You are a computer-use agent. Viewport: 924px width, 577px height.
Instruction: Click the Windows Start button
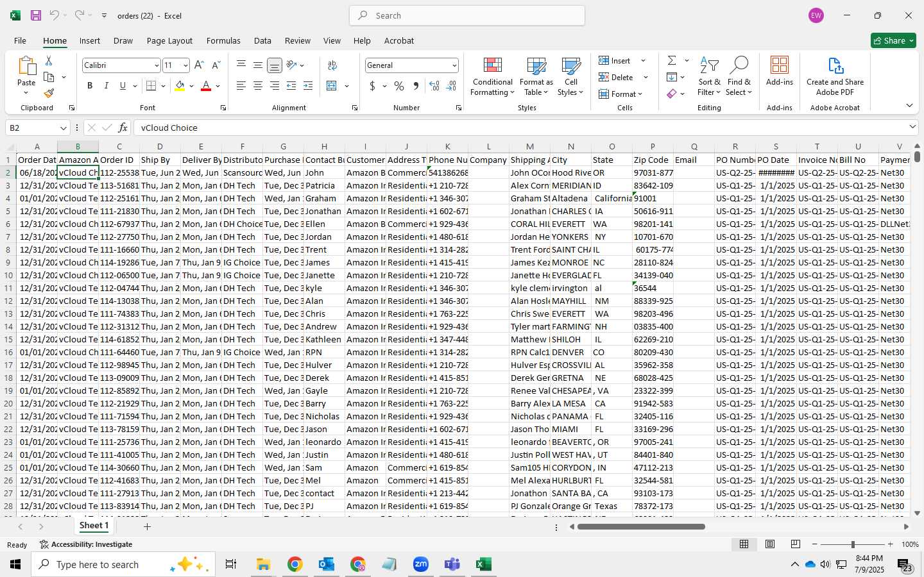click(x=15, y=564)
